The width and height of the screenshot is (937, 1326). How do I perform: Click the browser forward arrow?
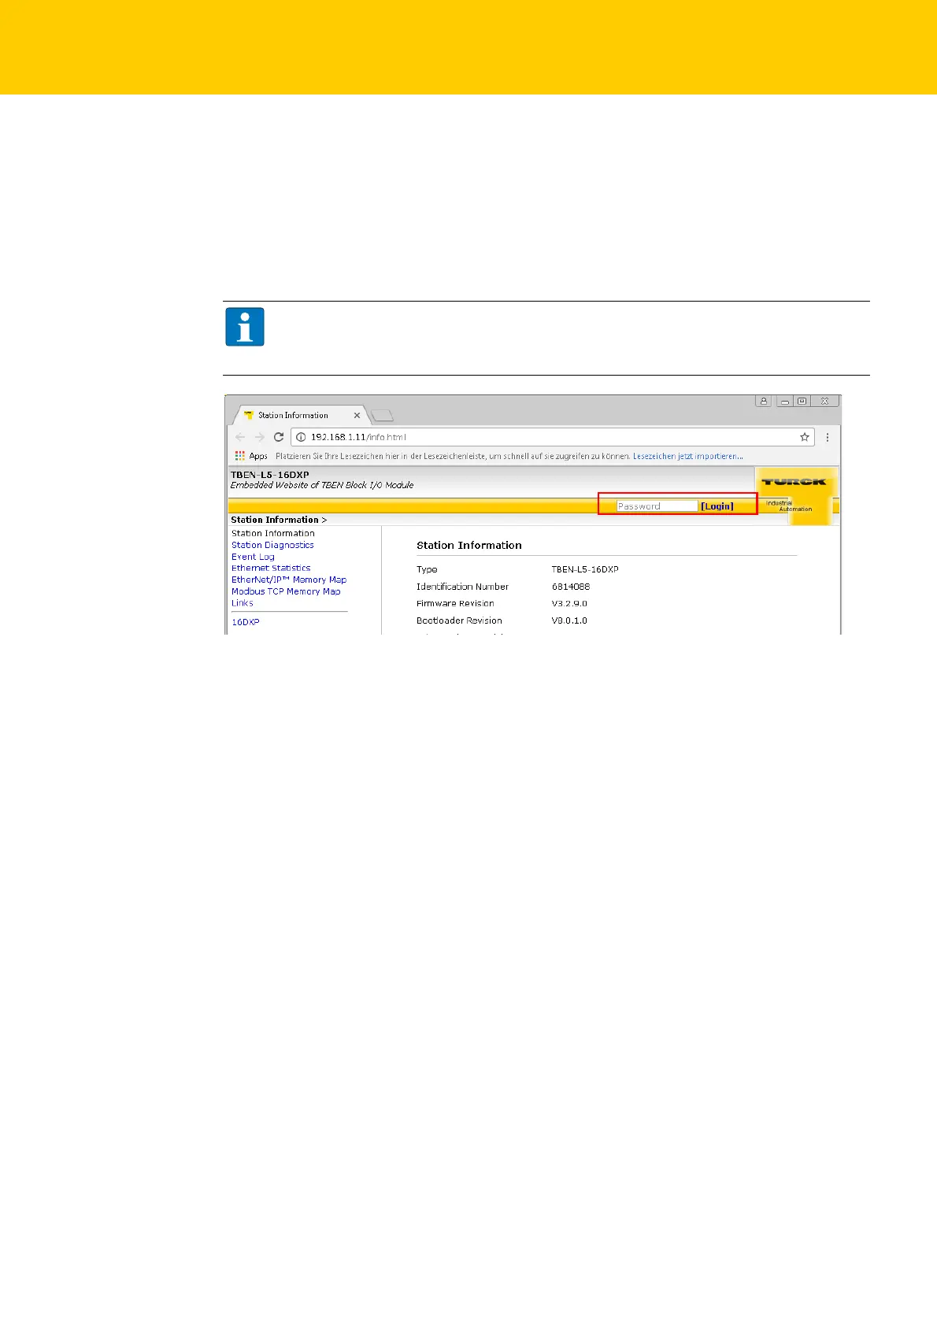coord(259,437)
